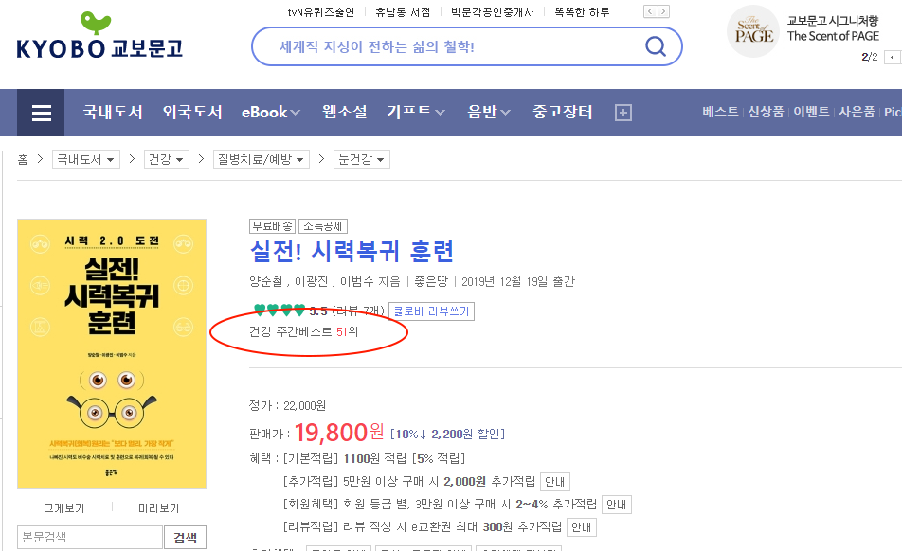Viewport: 902px width, 551px height.
Task: Click the 클로버 리뷰쓰기 button
Action: [x=431, y=311]
